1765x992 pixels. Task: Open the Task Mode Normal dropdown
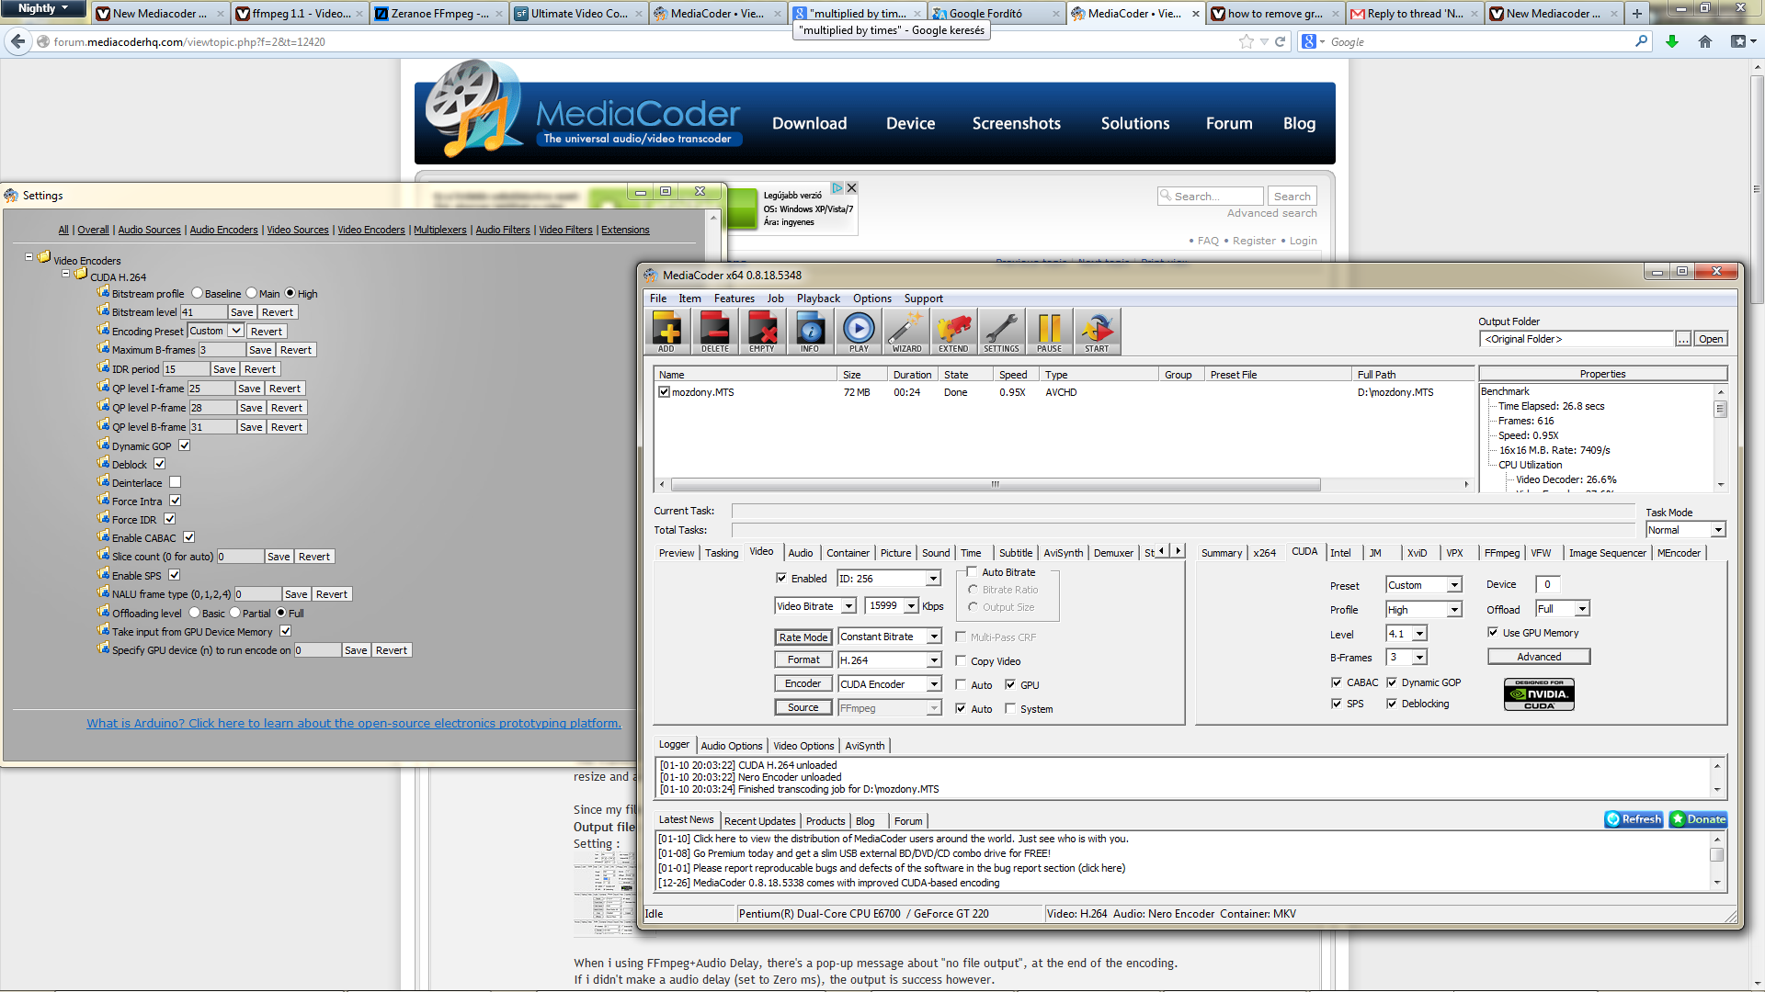click(1717, 530)
